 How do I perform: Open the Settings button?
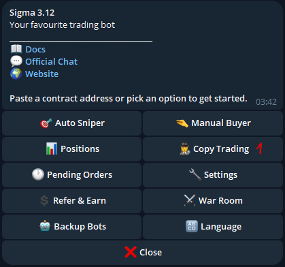[213, 175]
